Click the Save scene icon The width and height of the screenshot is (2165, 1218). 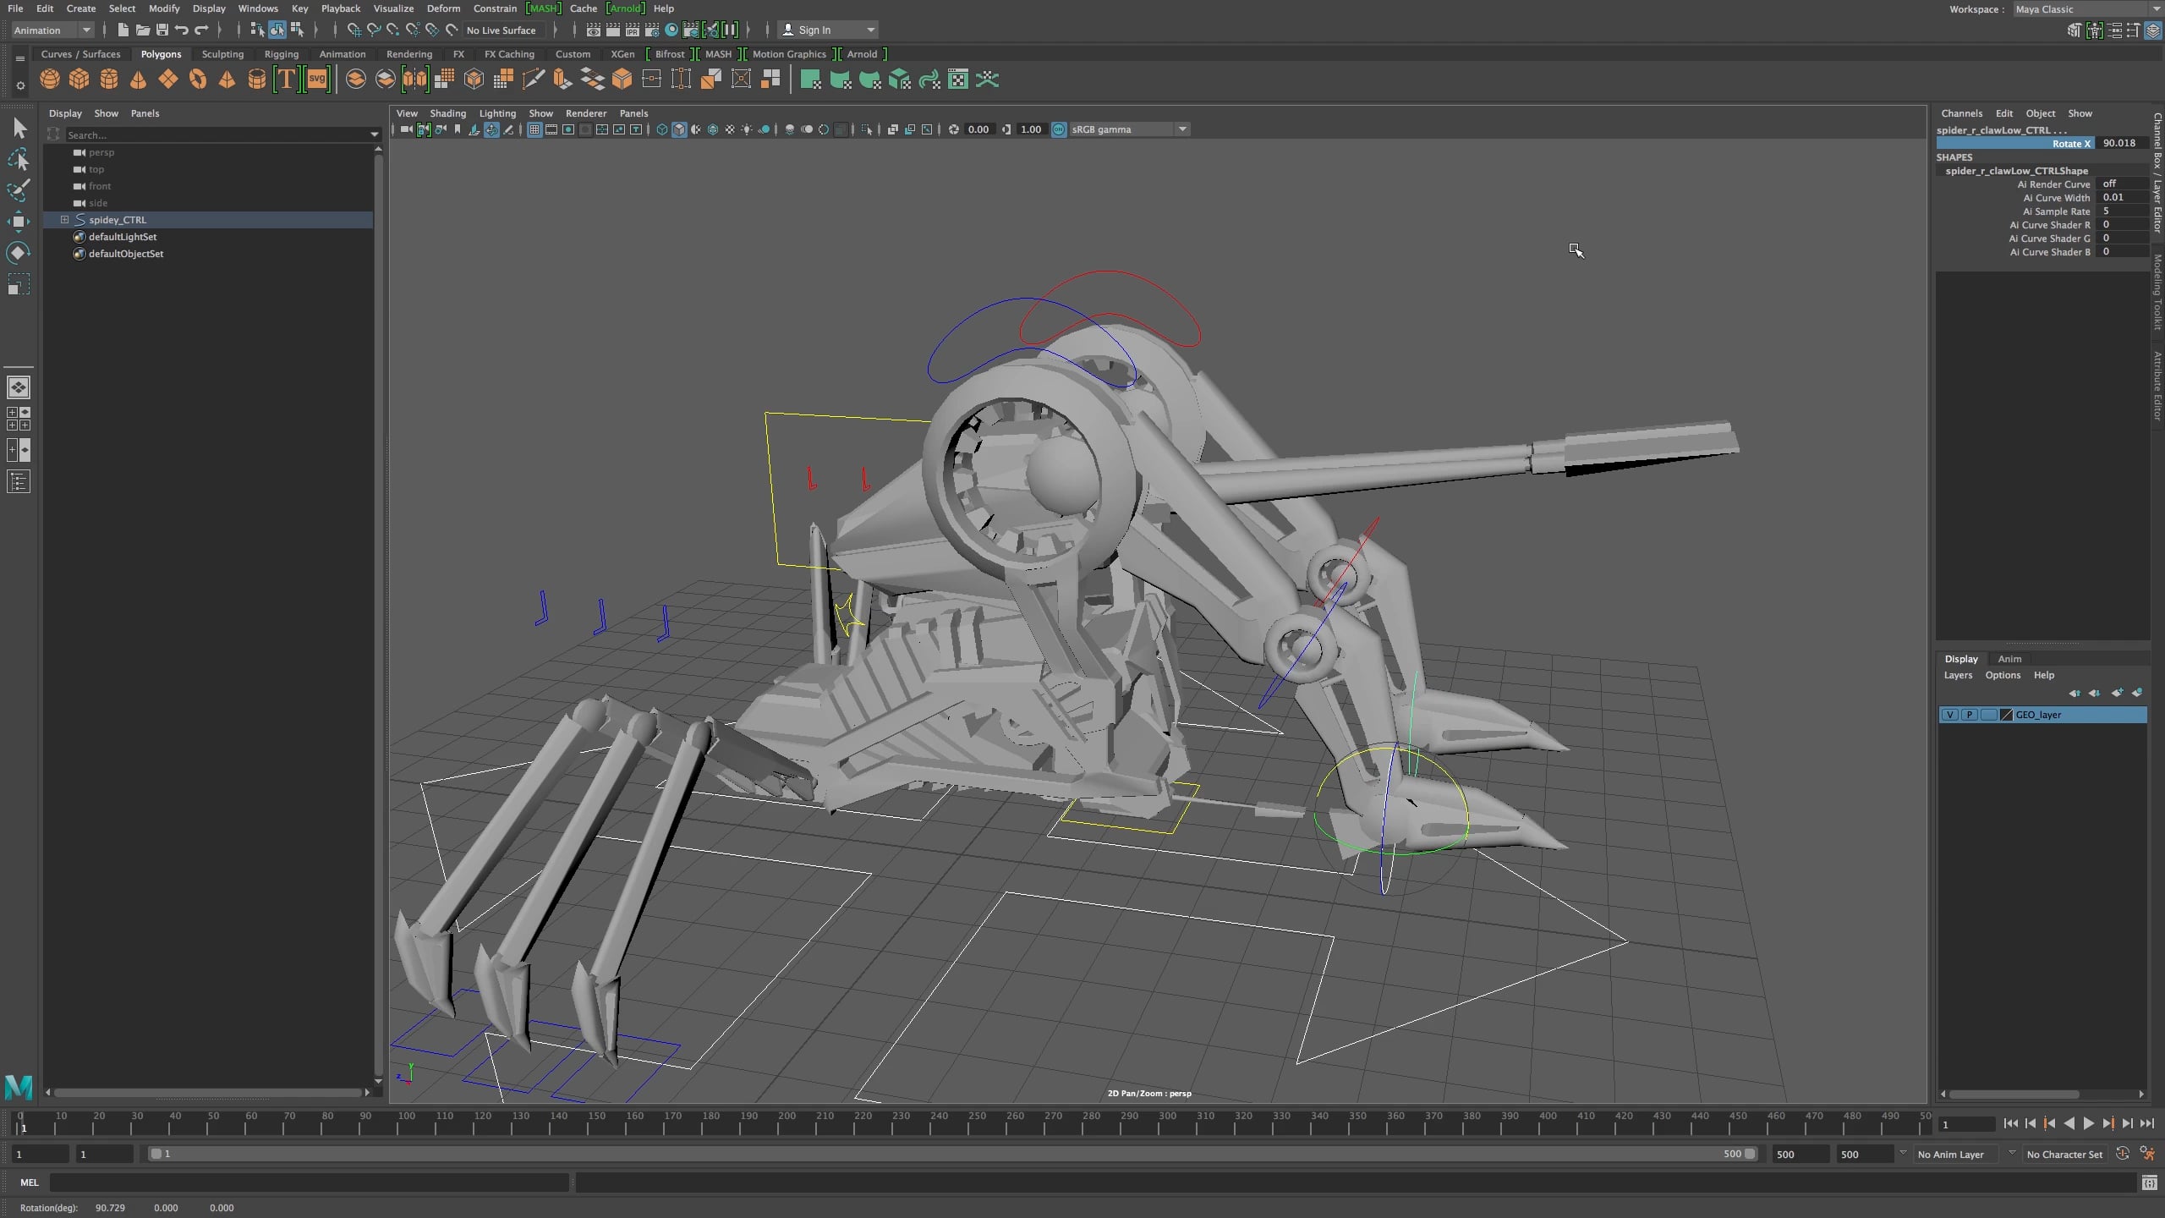pos(162,30)
